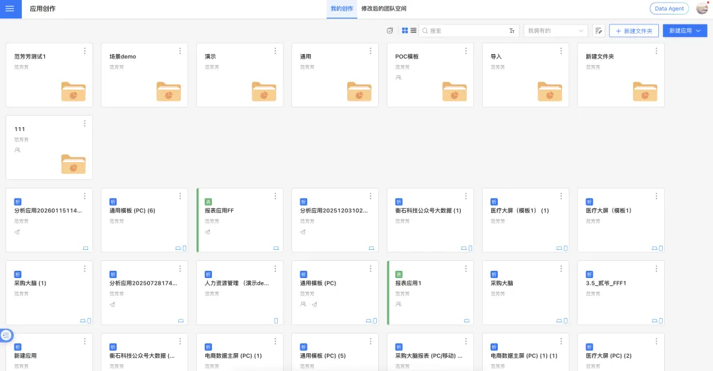Open more options for 场景demo folder
This screenshot has height=371, width=713.
(x=180, y=51)
